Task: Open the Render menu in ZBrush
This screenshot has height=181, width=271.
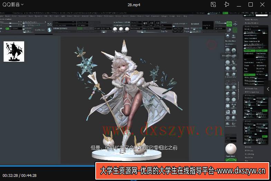Action: pos(118,16)
